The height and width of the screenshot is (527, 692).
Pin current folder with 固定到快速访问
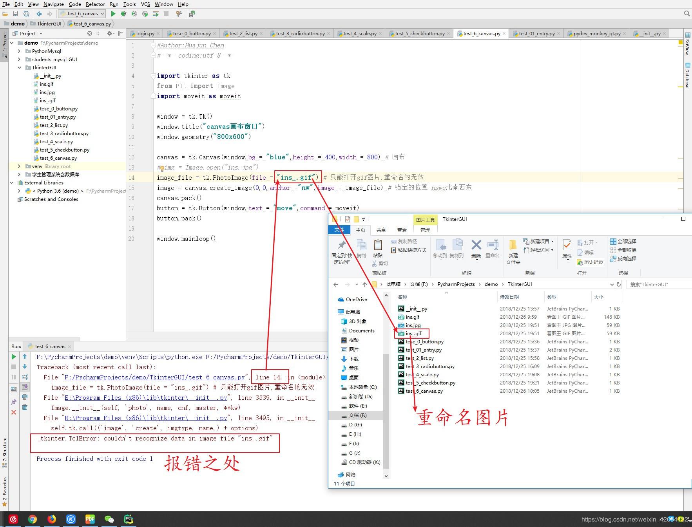point(341,251)
